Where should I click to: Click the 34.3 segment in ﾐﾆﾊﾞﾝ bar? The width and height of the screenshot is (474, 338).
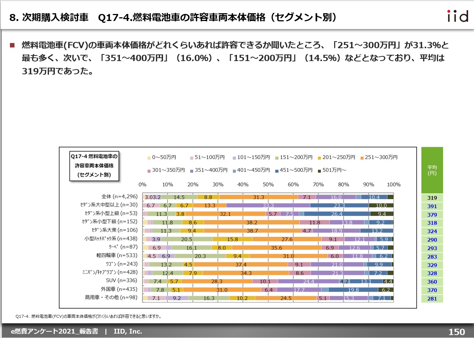click(246, 273)
